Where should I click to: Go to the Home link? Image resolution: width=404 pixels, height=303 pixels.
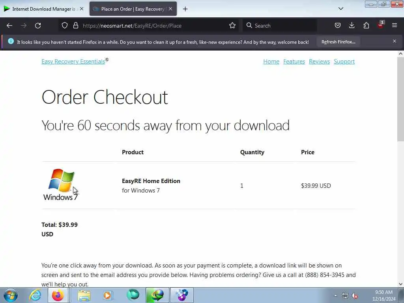click(x=271, y=61)
